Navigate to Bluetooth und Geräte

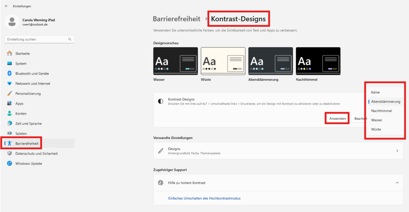pyautogui.click(x=40, y=73)
